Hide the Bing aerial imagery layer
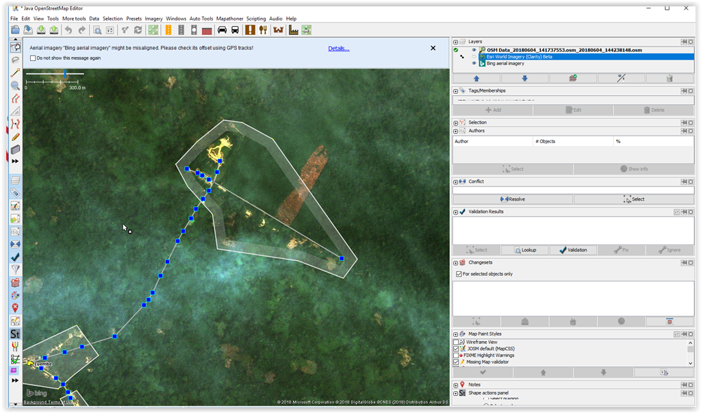This screenshot has width=701, height=413. [x=474, y=63]
